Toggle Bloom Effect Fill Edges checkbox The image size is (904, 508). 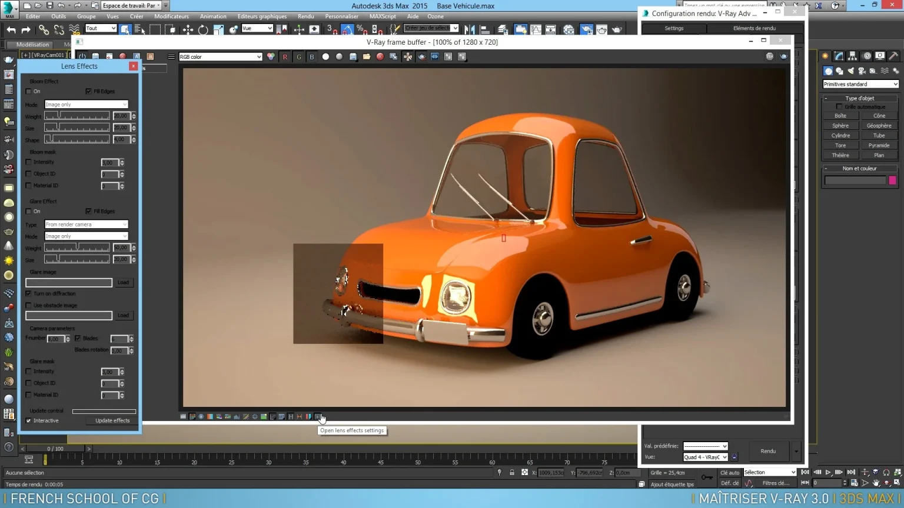[88, 91]
